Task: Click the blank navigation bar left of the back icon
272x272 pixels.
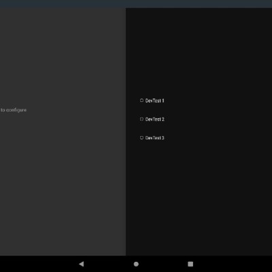Action: 39,264
